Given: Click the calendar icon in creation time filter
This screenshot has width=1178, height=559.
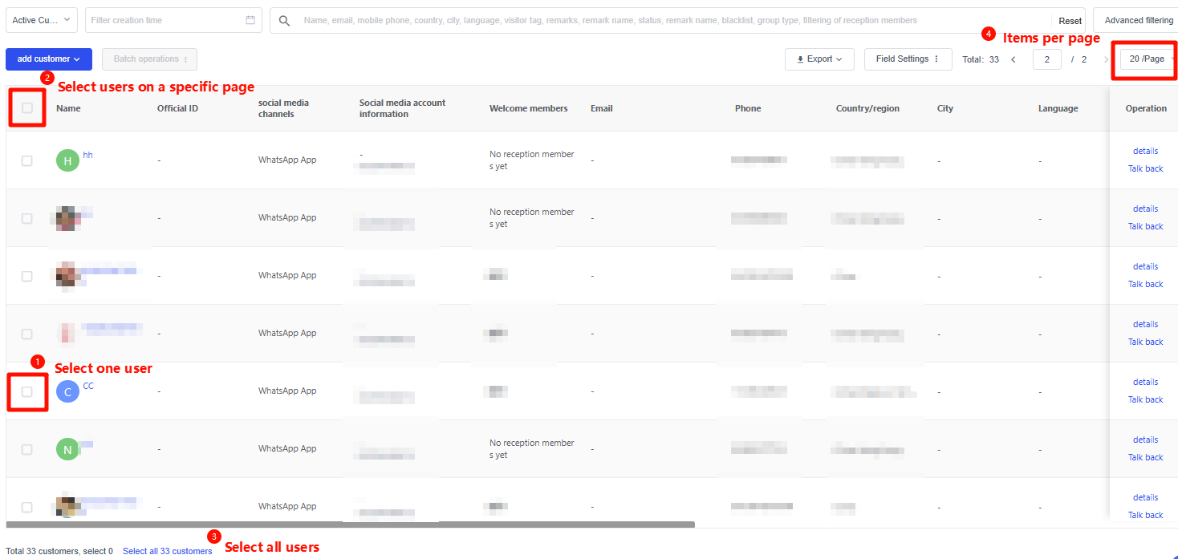Looking at the screenshot, I should pos(250,20).
